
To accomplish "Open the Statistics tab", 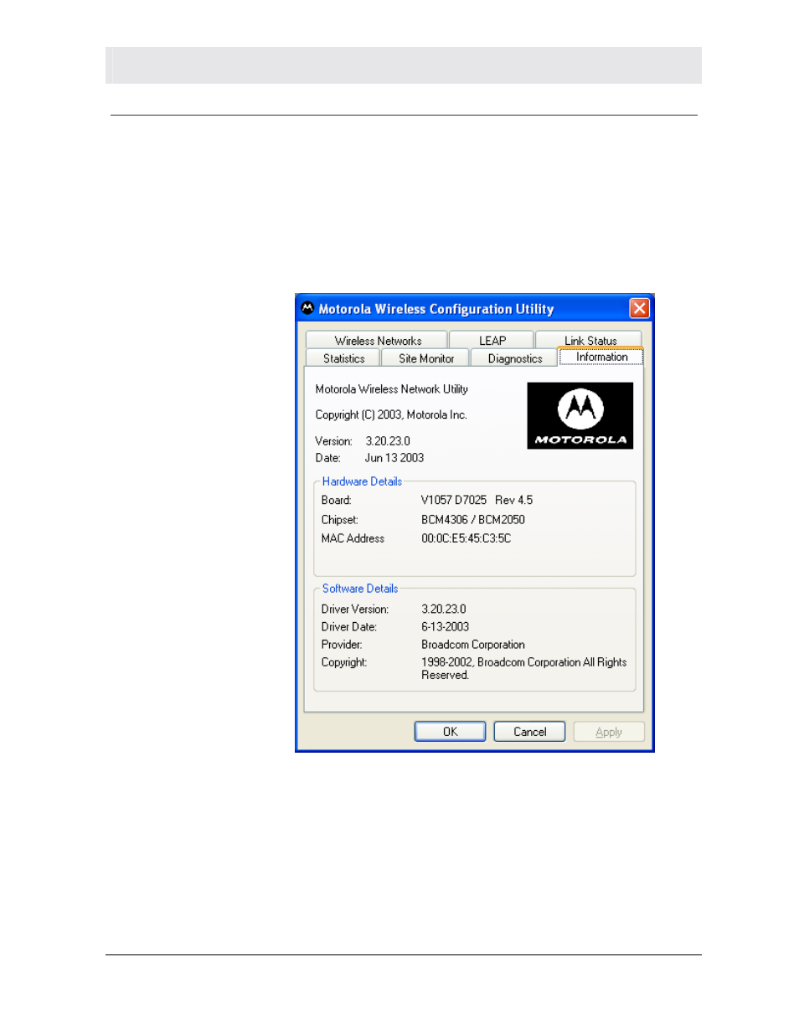I will [343, 358].
